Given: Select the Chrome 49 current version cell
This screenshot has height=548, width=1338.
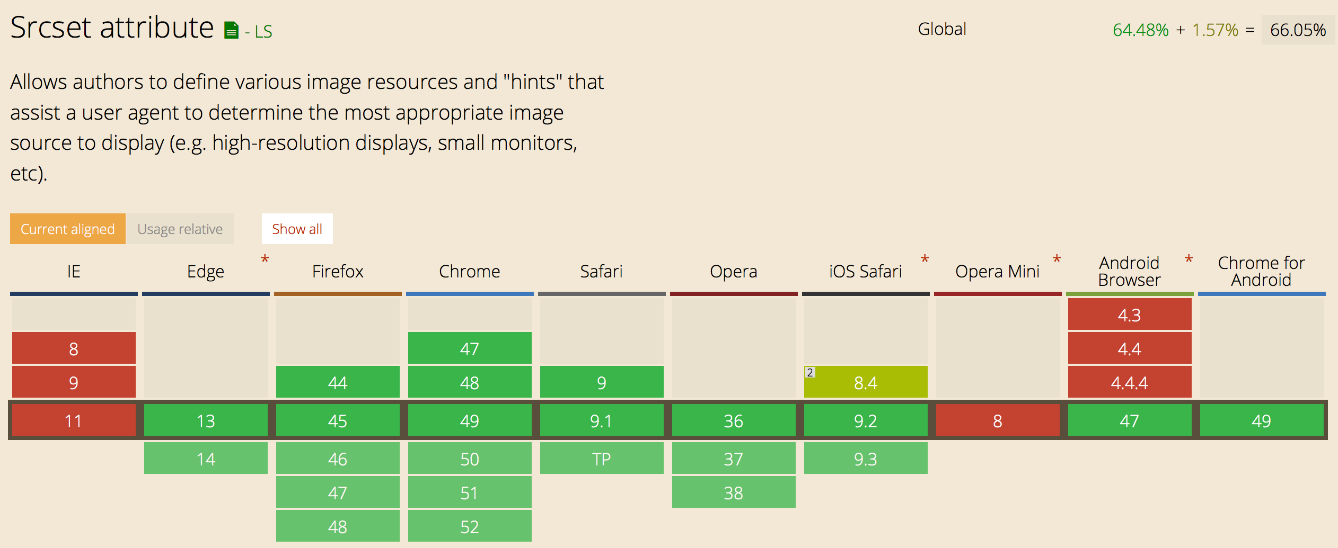Looking at the screenshot, I should pos(470,420).
